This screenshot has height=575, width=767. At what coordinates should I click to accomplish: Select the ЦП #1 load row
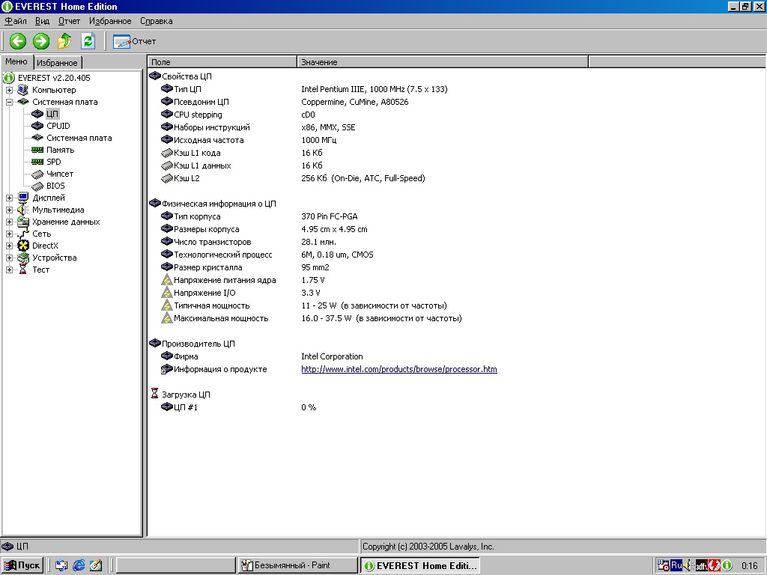click(x=238, y=407)
